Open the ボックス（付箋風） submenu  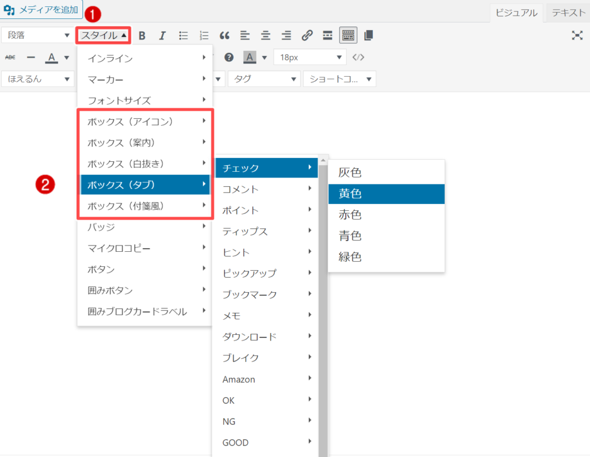(x=145, y=206)
